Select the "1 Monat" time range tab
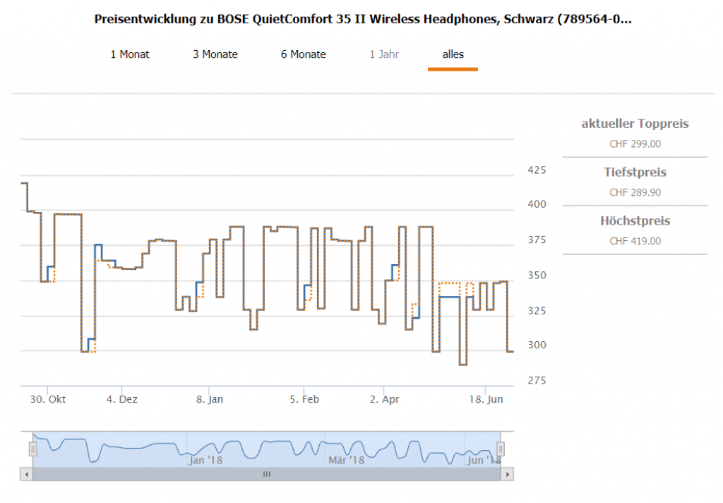723x503 pixels. pyautogui.click(x=130, y=54)
